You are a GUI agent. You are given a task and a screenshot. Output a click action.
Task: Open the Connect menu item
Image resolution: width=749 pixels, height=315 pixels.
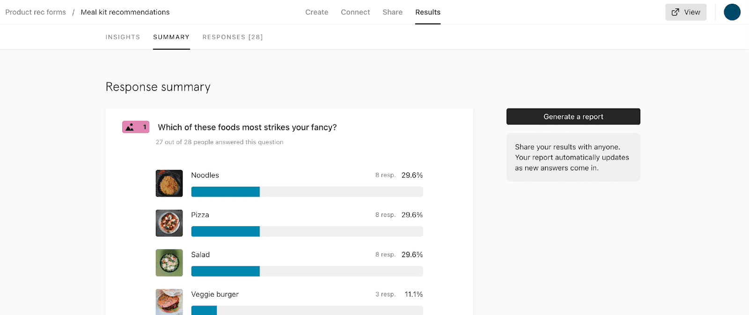click(x=355, y=12)
